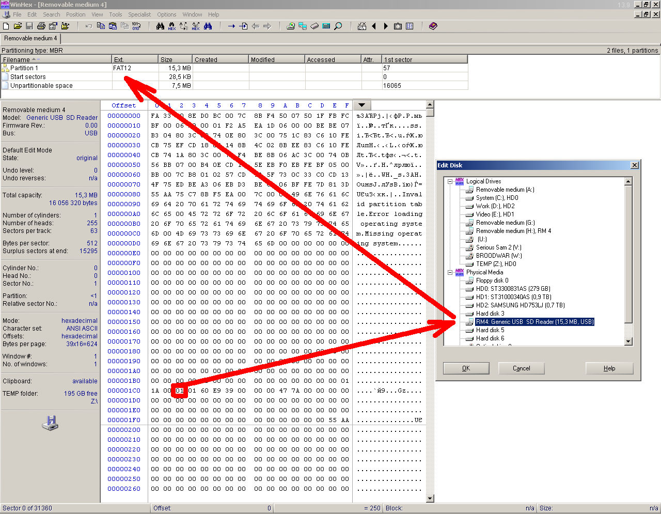The image size is (661, 514).
Task: Click the Print toolbar icon
Action: (41, 26)
